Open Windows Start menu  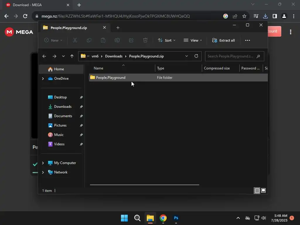click(x=124, y=218)
